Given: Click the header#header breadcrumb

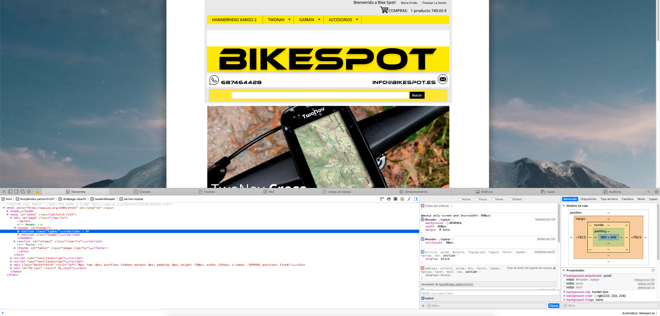Looking at the screenshot, I should [103, 199].
